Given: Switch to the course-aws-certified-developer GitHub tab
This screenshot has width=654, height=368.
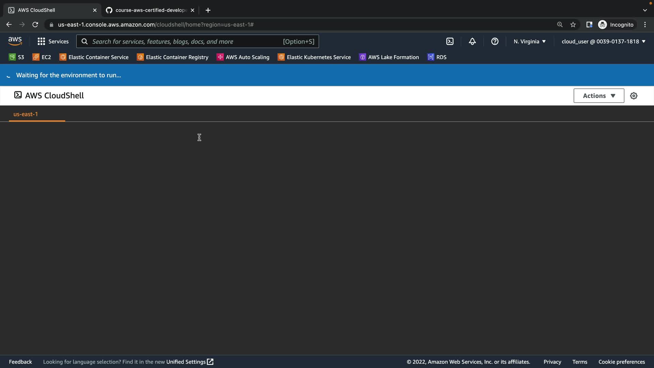Looking at the screenshot, I should coord(150,10).
